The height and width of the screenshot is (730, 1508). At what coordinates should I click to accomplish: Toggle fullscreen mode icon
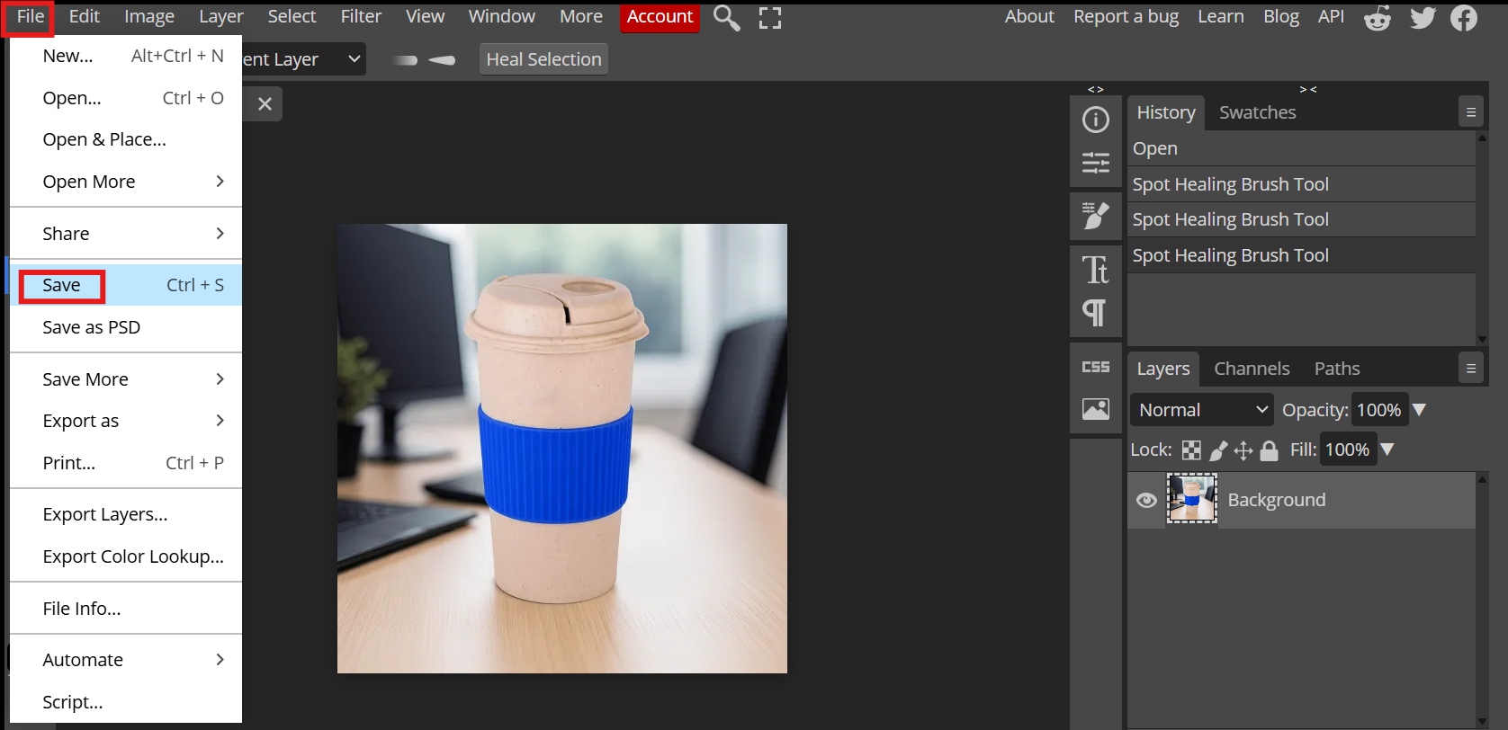click(x=770, y=17)
